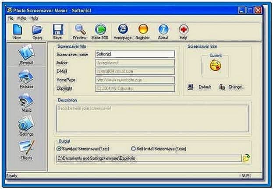Screen dimensions: 273x189
Task: Open the Help menu
Action: click(x=34, y=18)
